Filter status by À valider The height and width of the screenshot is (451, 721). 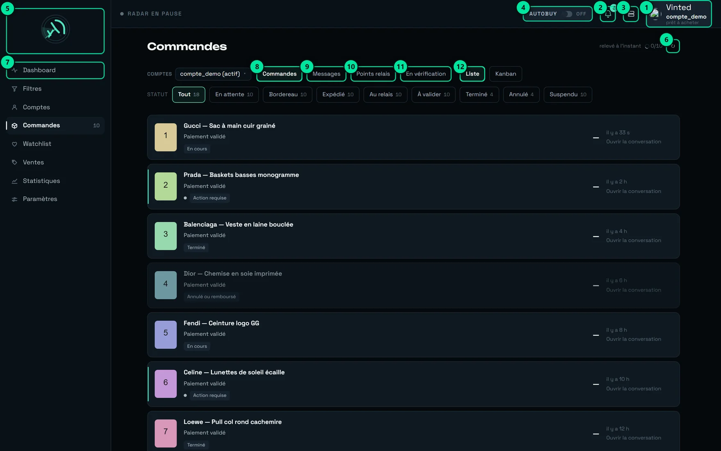(x=433, y=95)
